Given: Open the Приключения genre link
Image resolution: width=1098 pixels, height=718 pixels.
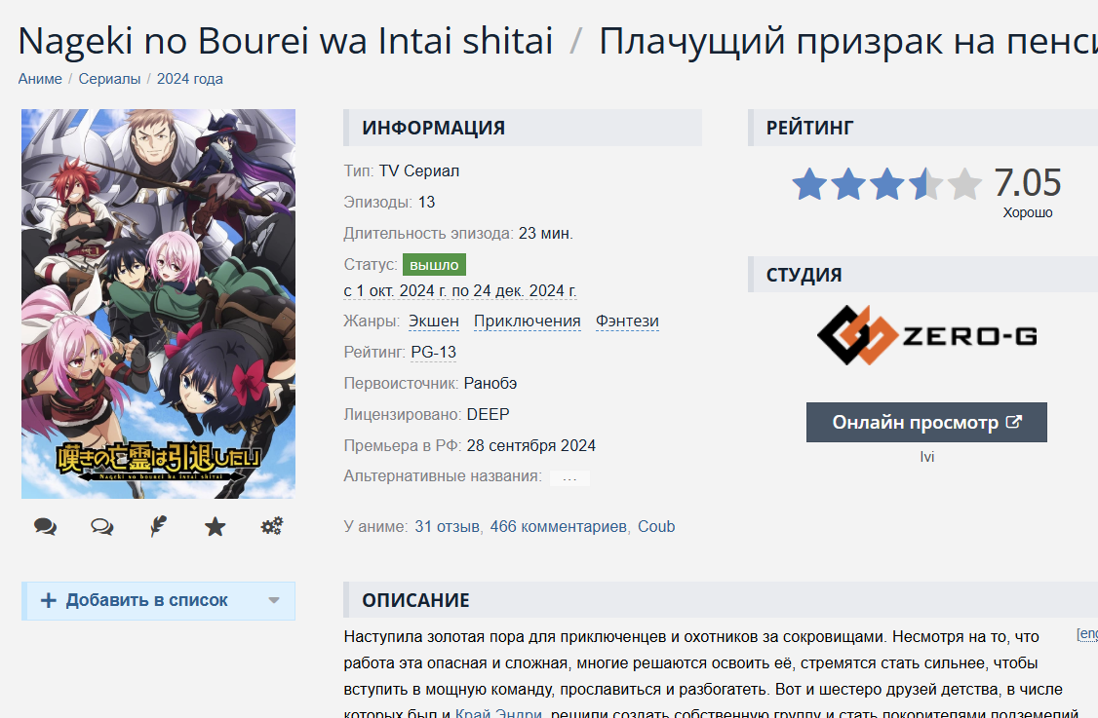Looking at the screenshot, I should [528, 321].
